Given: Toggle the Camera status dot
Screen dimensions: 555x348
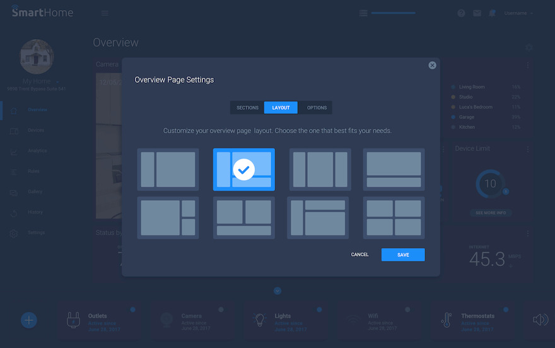Looking at the screenshot, I should tap(221, 309).
